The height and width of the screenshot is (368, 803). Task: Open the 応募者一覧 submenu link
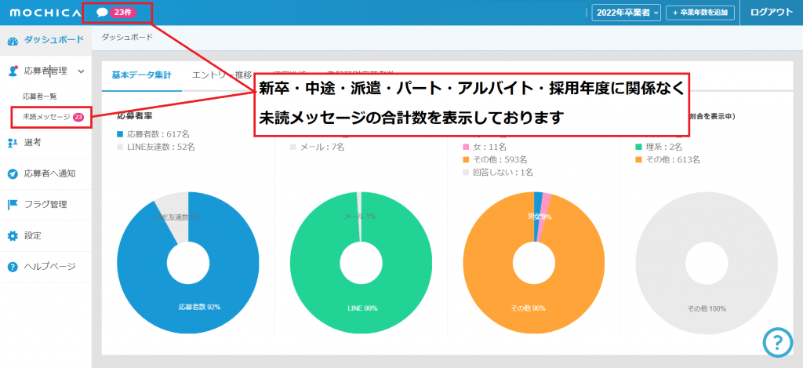click(39, 96)
